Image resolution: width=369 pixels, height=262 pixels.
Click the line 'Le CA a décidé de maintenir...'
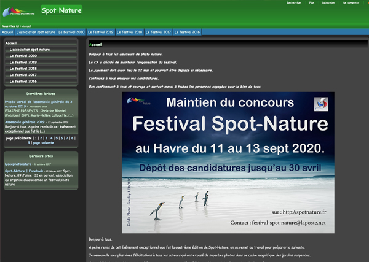click(133, 62)
